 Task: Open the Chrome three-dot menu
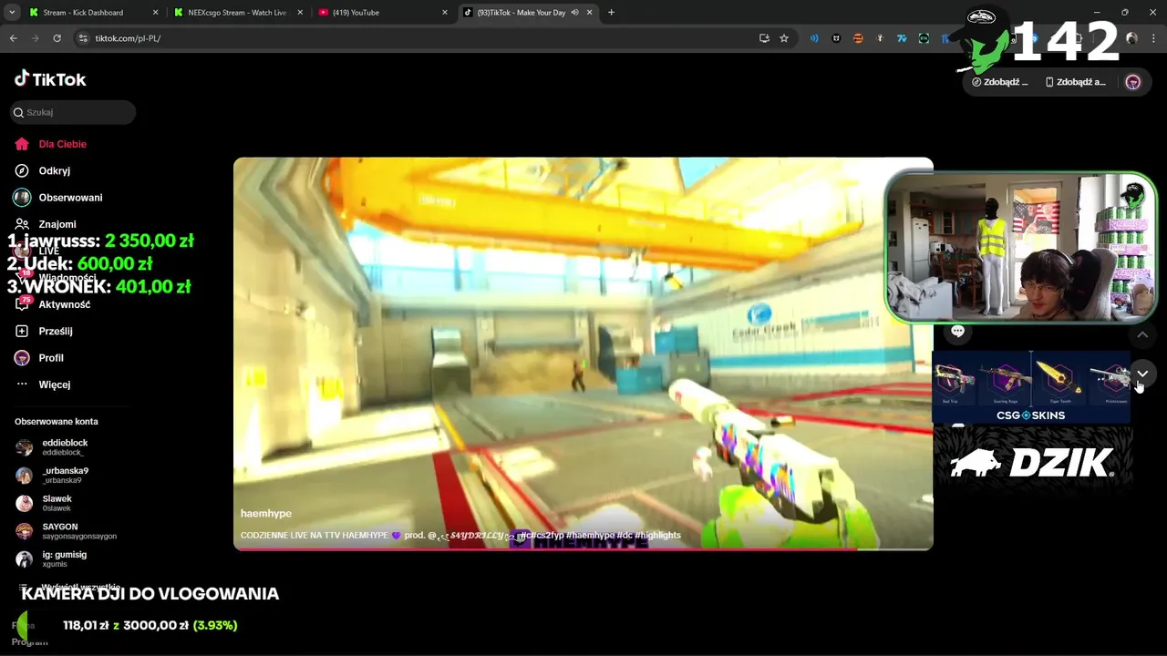coord(1153,38)
